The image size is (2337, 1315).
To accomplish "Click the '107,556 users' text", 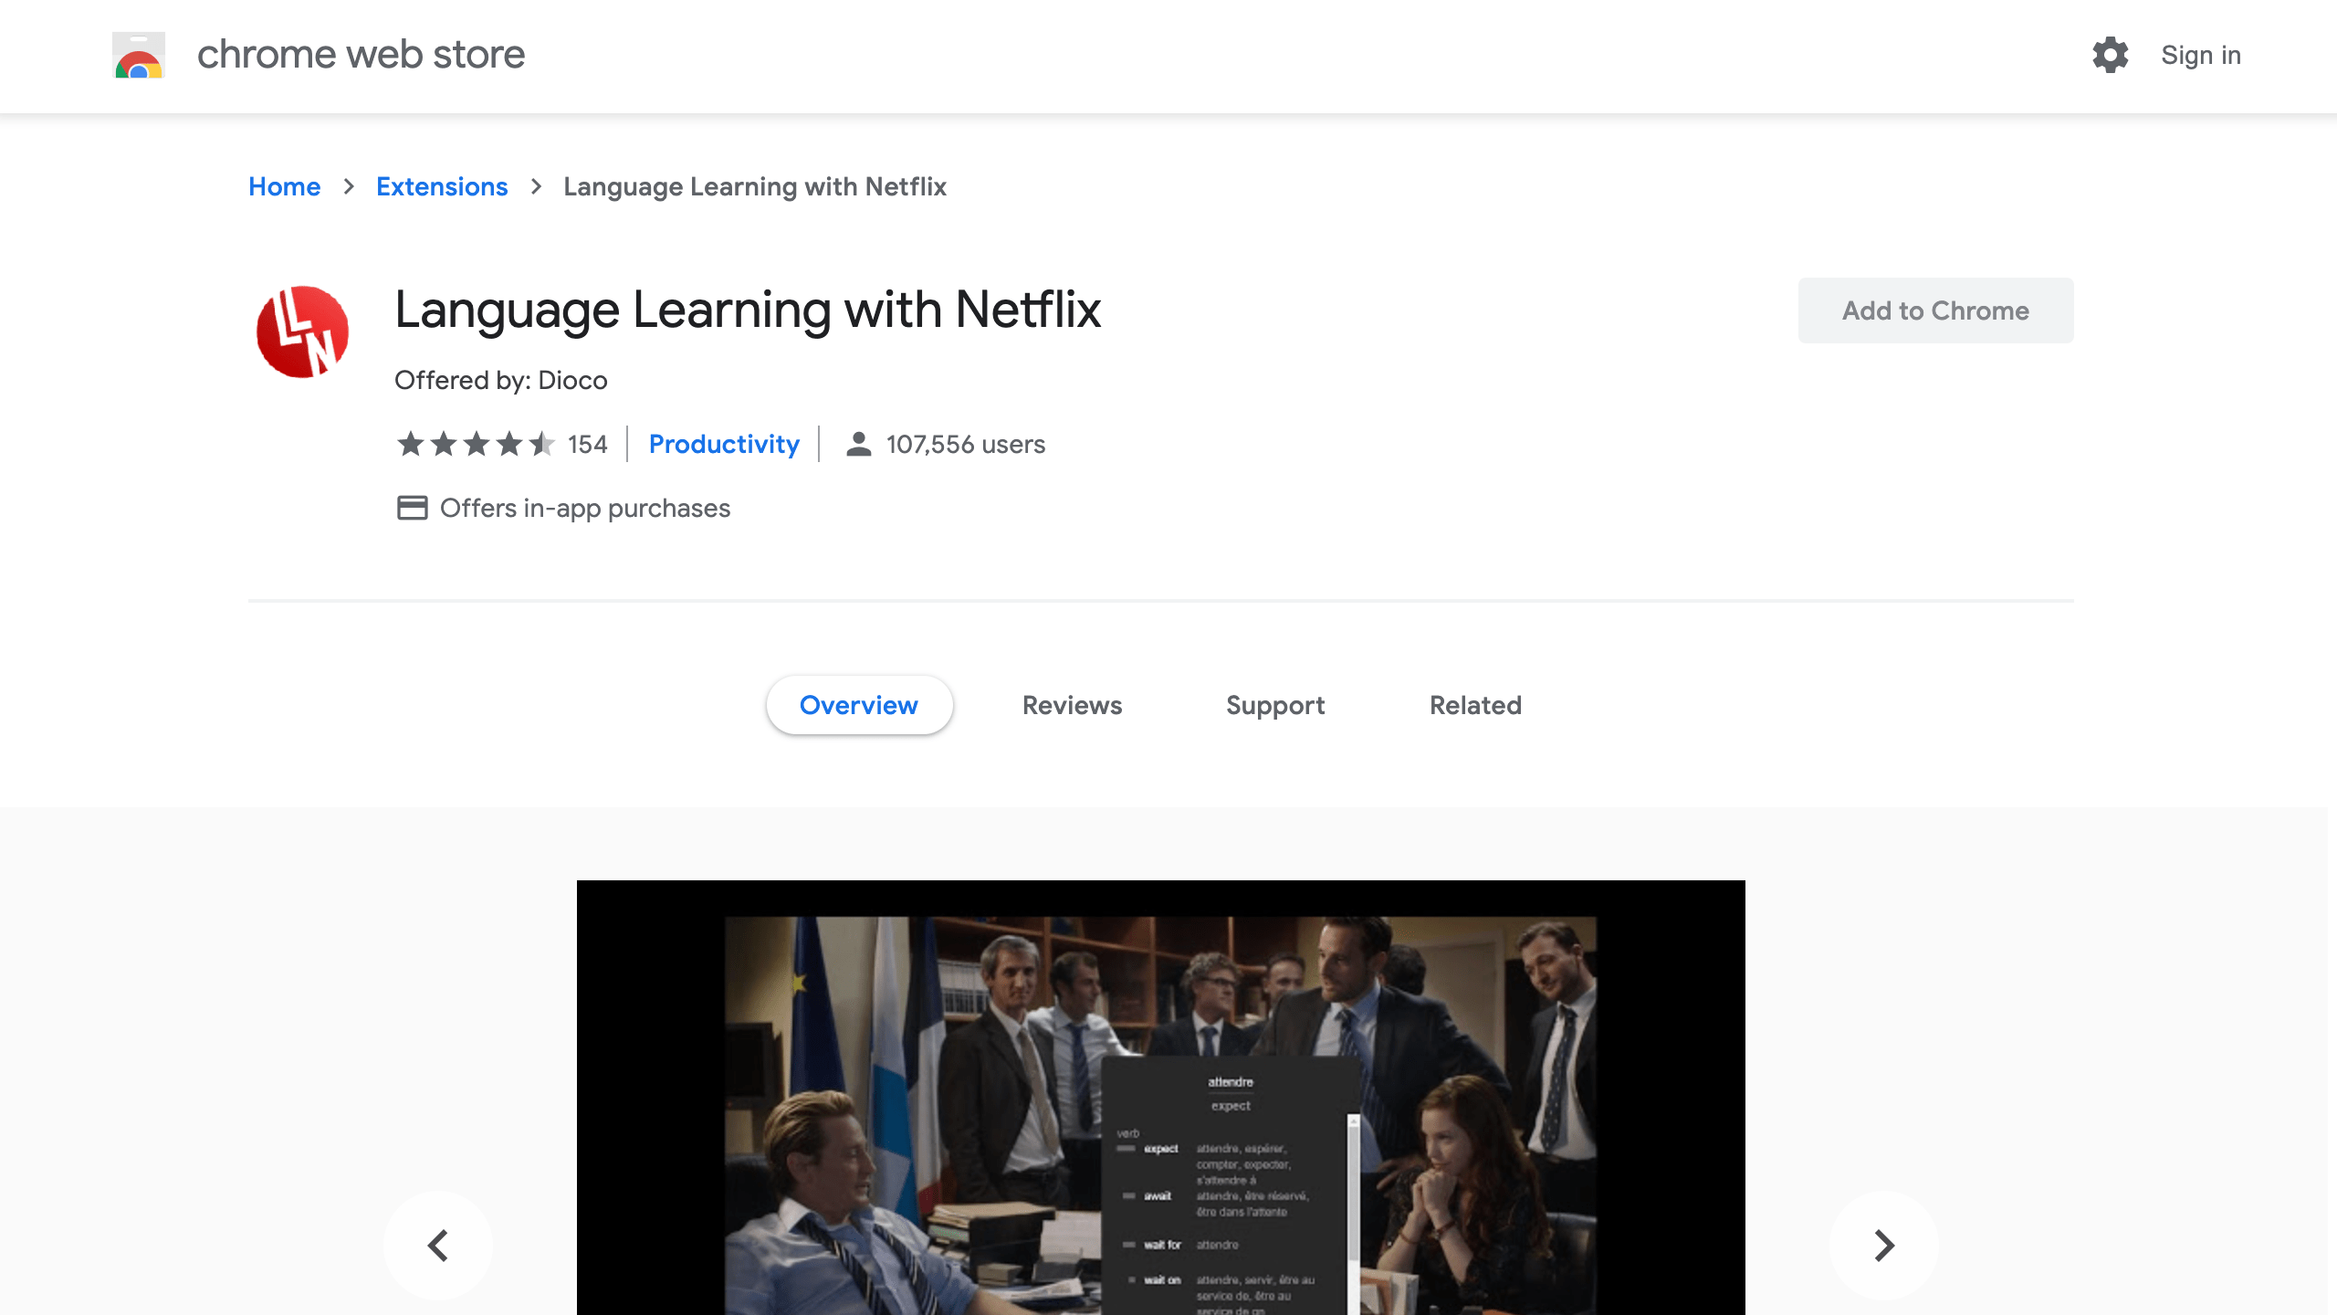I will click(x=966, y=444).
